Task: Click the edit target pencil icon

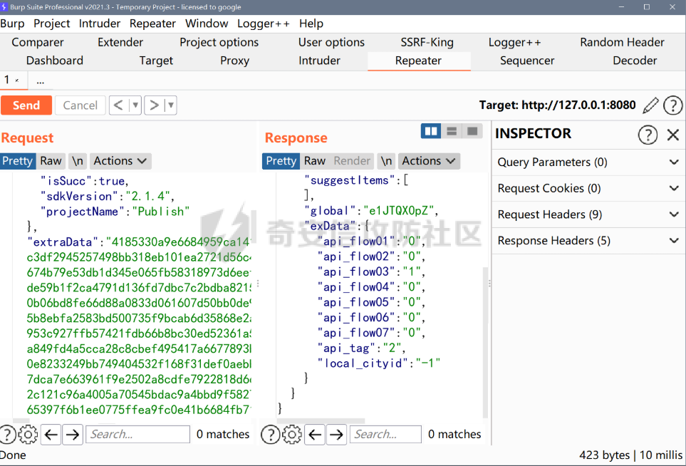Action: [x=650, y=105]
